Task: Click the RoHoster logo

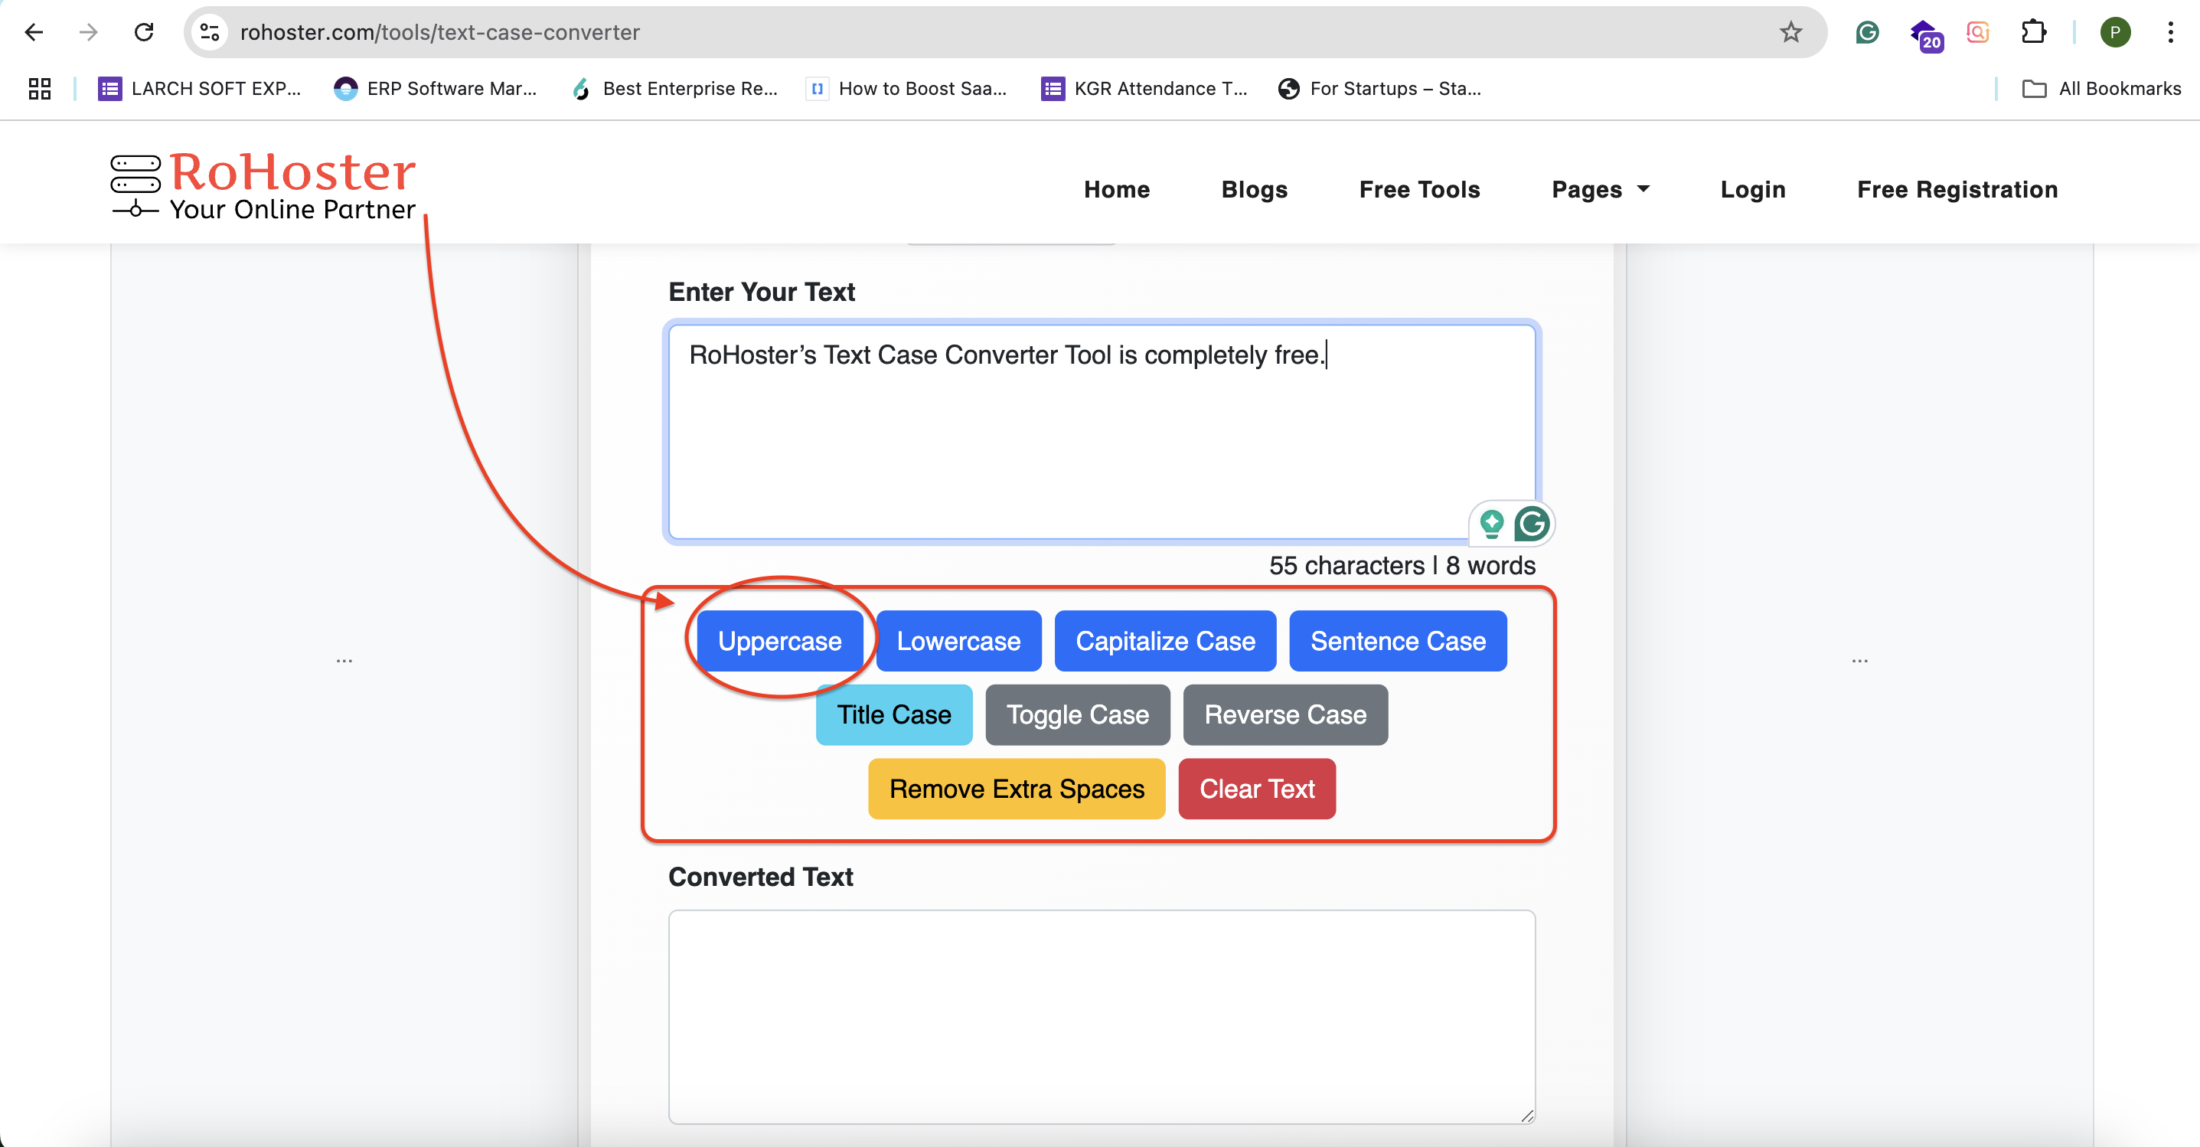Action: click(264, 185)
